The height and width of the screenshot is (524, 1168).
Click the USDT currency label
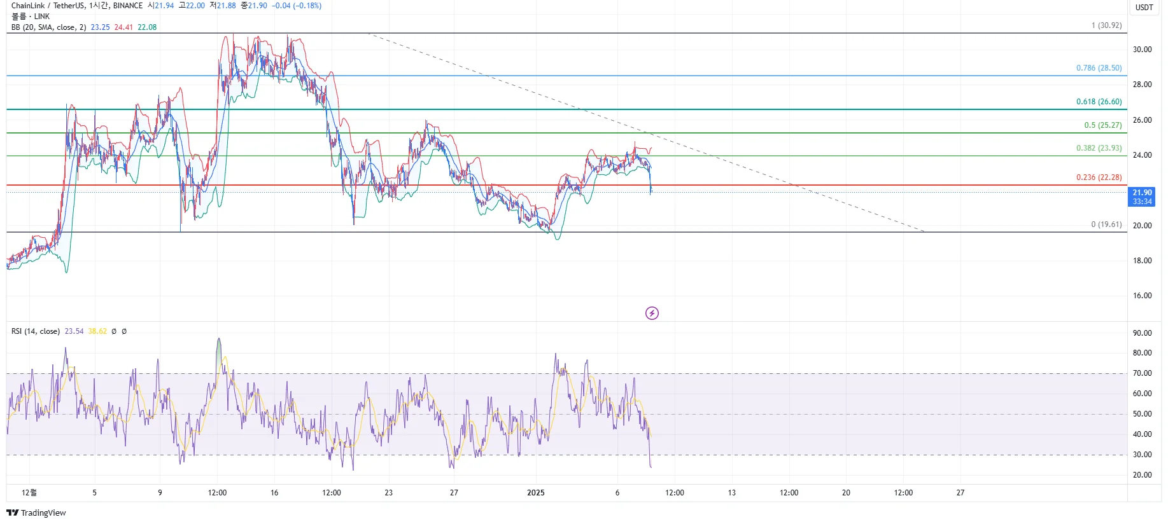(x=1144, y=8)
